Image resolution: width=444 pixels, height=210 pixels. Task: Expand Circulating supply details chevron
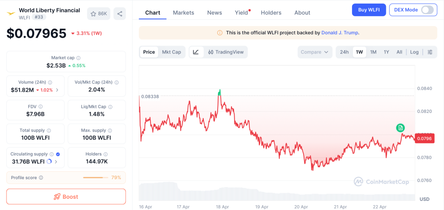[x=56, y=162]
